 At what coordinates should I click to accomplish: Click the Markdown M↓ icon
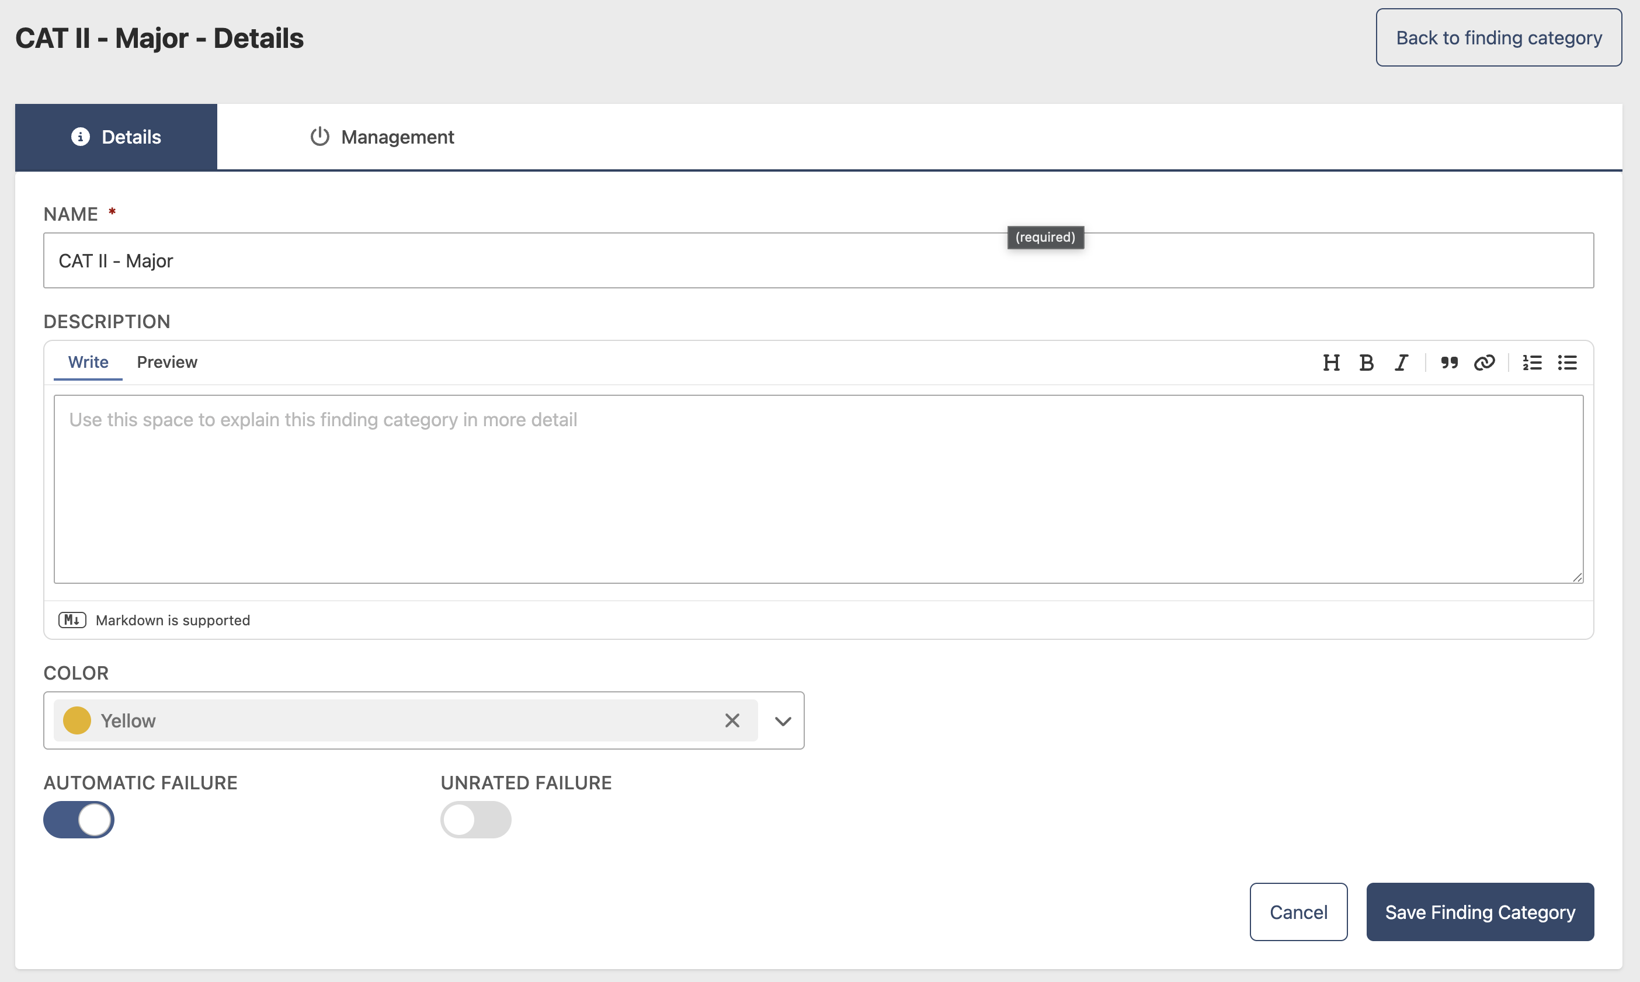pyautogui.click(x=72, y=620)
